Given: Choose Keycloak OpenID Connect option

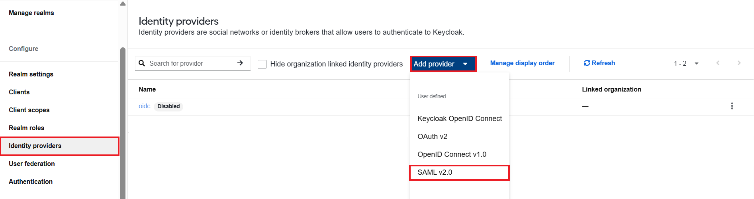Looking at the screenshot, I should point(459,119).
